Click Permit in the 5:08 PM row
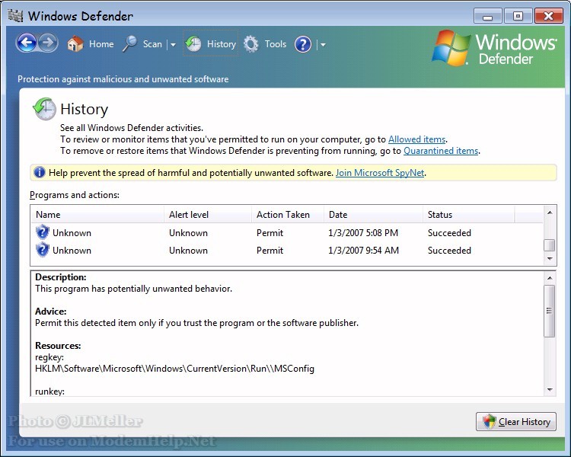The width and height of the screenshot is (571, 457). 270,232
